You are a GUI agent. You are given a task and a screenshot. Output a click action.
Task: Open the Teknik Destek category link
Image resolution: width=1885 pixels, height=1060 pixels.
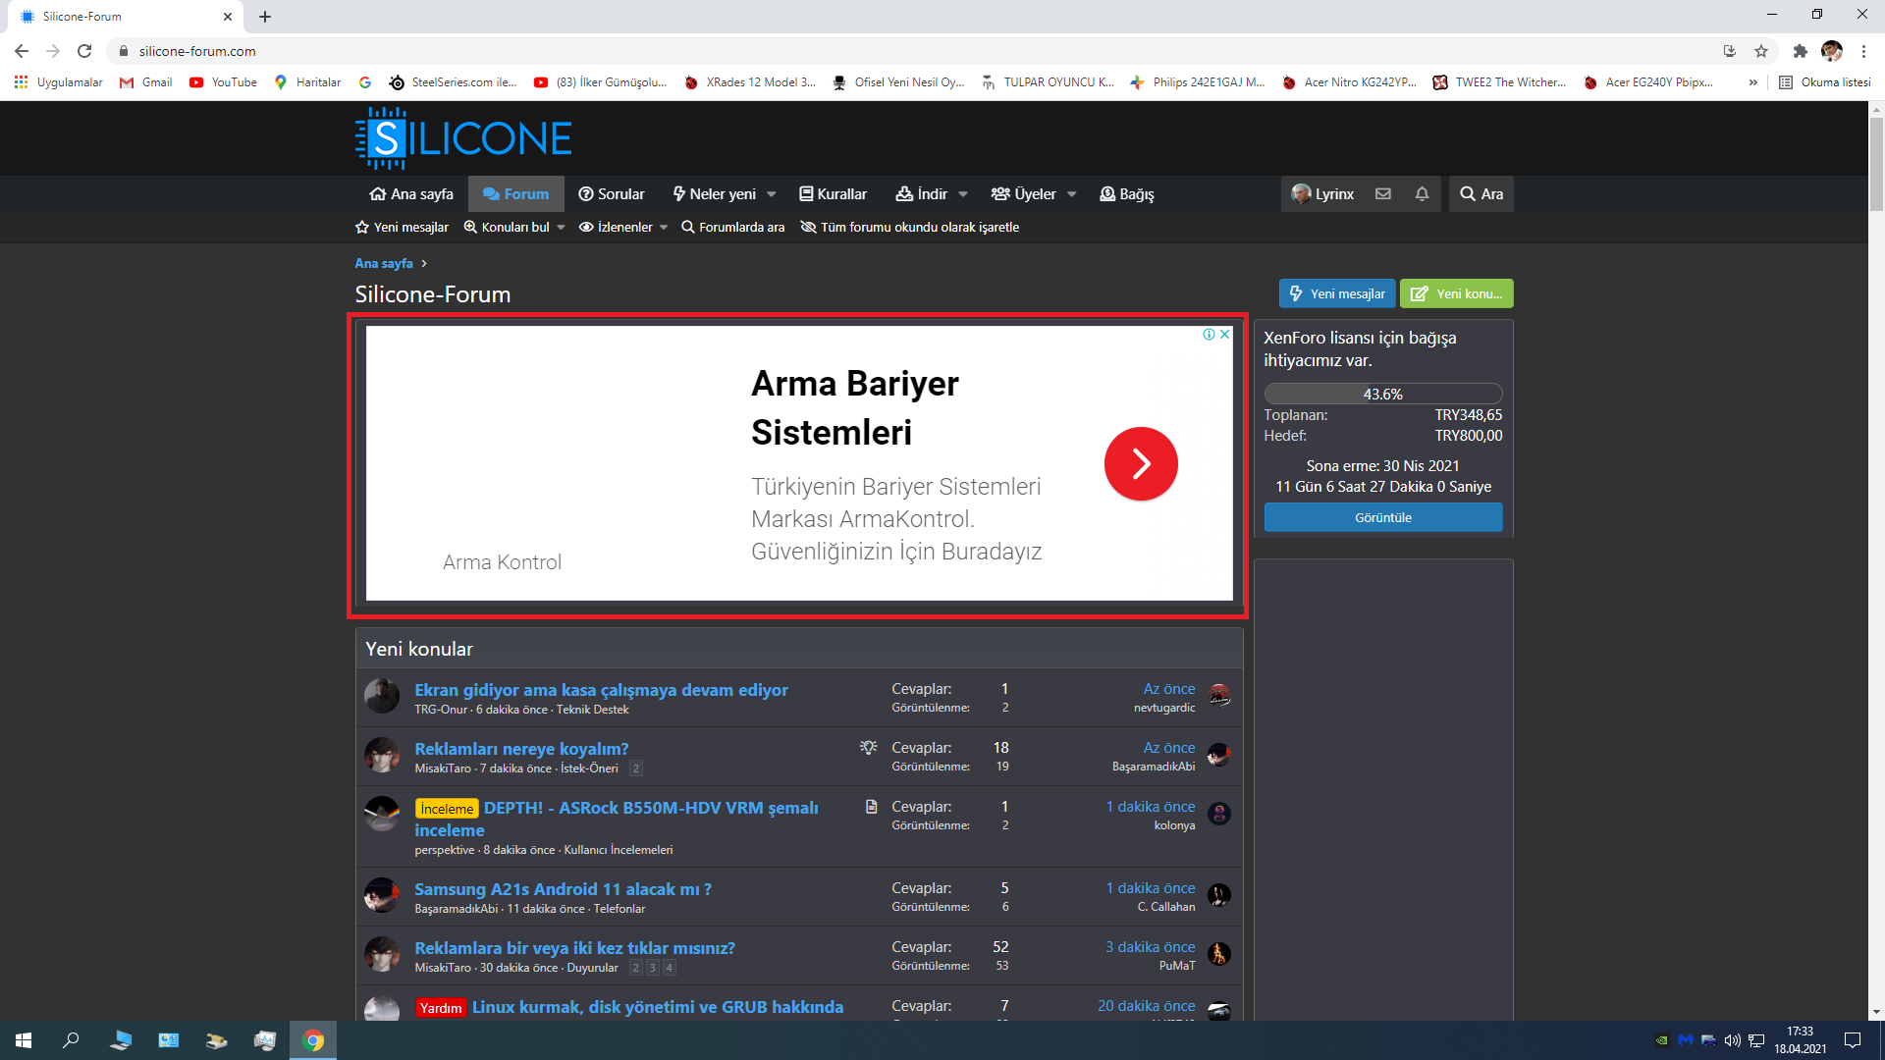point(593,710)
